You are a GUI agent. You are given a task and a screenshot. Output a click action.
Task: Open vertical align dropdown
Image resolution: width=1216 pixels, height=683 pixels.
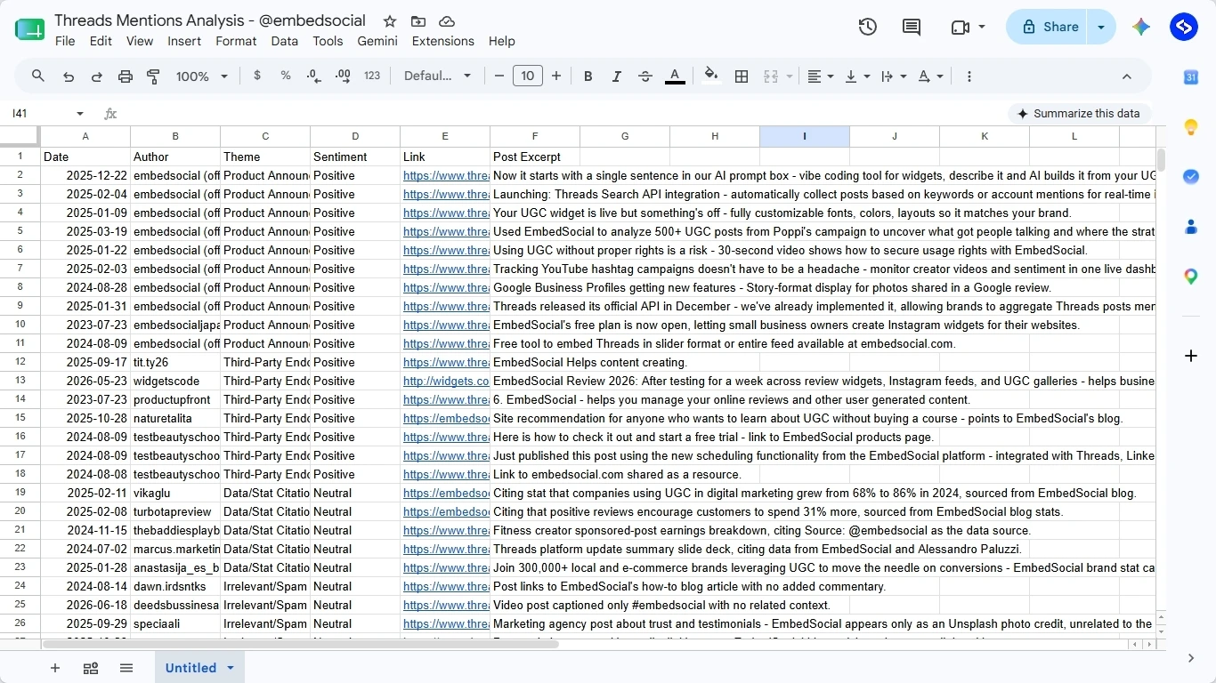point(857,76)
